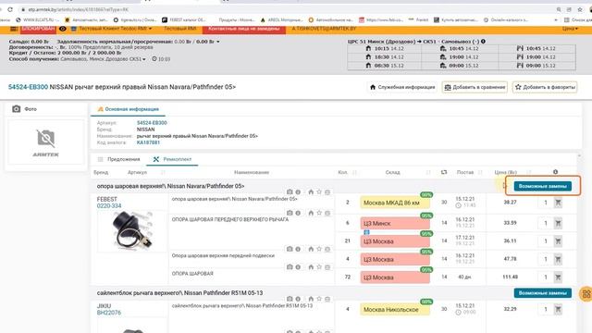
Task: Sort by the Склад column arrows
Action: point(428,173)
